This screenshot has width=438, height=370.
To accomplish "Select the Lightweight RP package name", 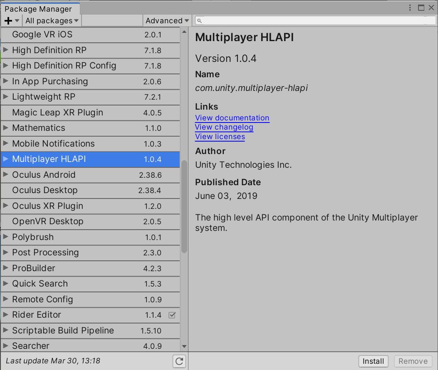I will 44,97.
